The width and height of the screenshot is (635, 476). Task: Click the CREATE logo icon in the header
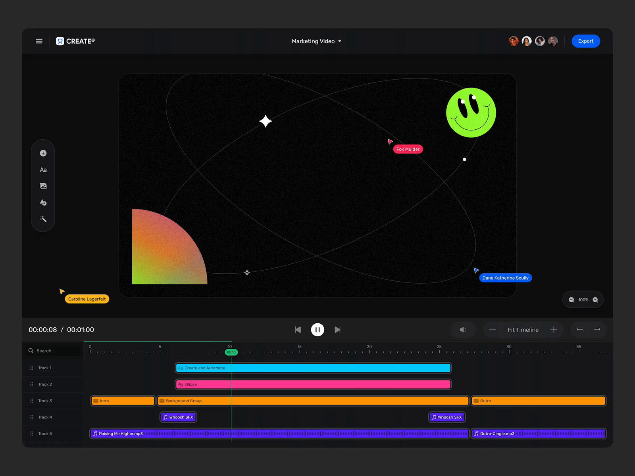pyautogui.click(x=59, y=41)
